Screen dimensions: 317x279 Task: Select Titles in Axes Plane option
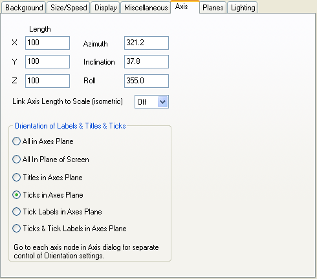47,178
